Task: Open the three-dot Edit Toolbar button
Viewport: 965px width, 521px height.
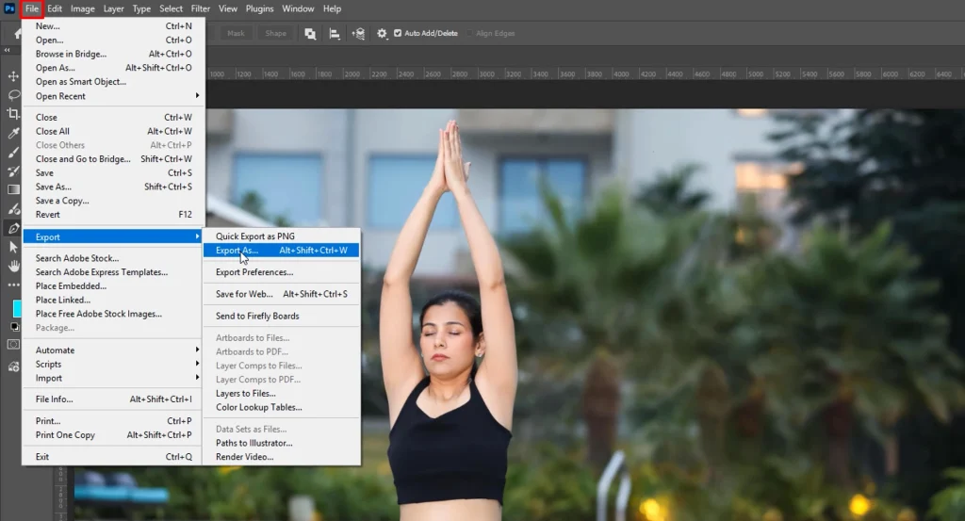Action: tap(13, 285)
